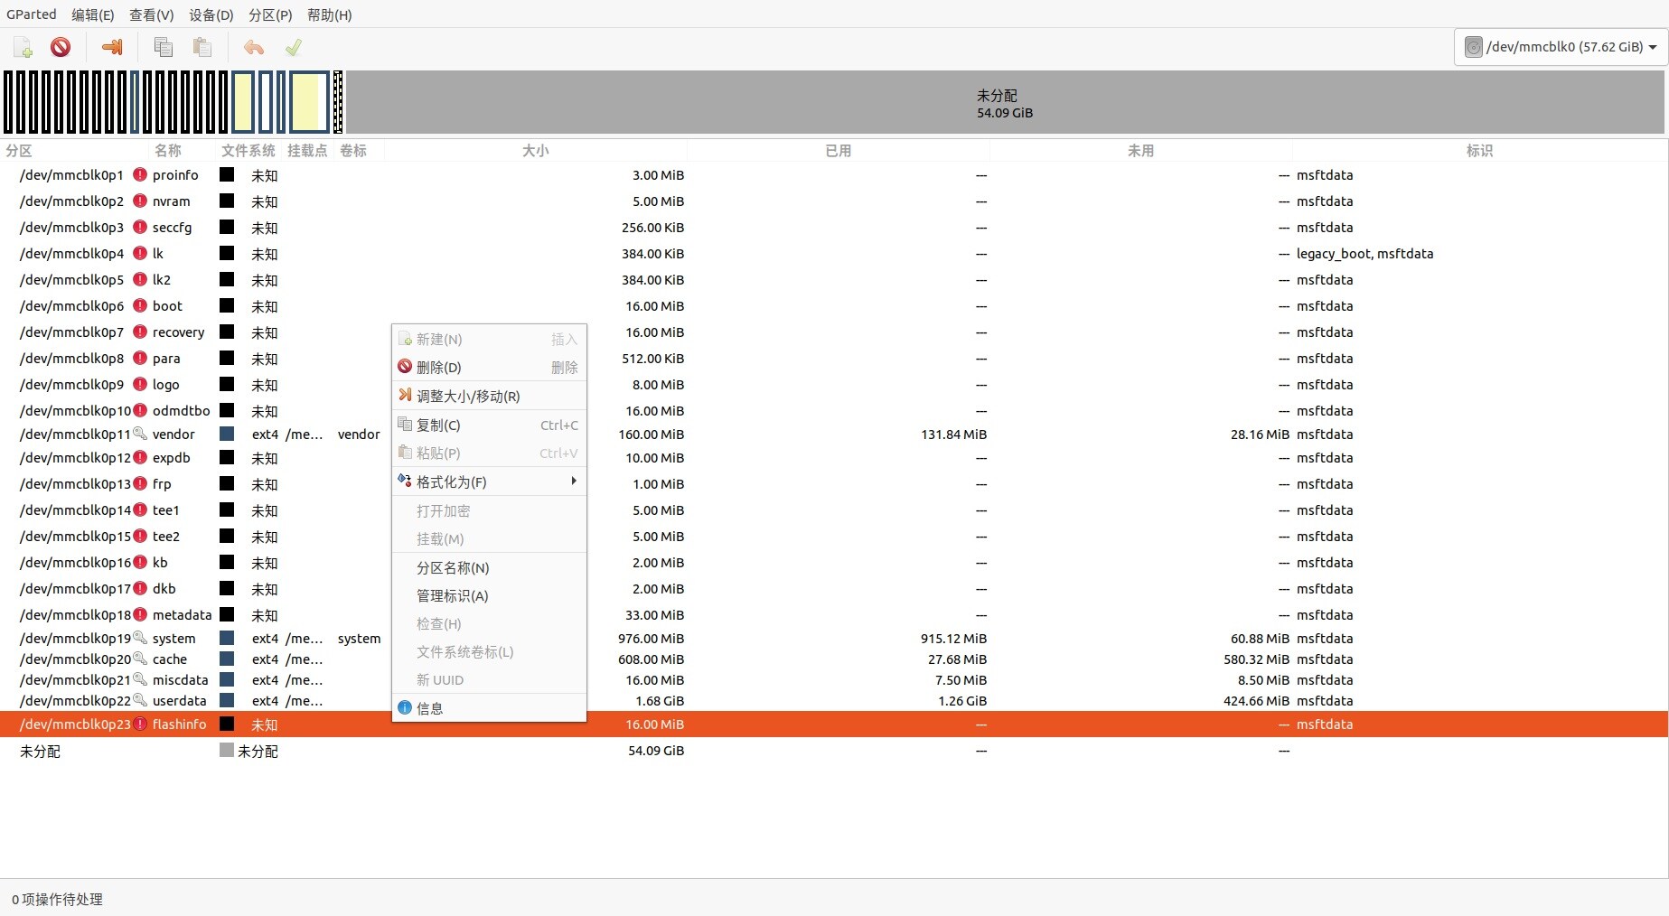Click the key icon beside cache
Screen dimensions: 1669x916
(x=140, y=659)
